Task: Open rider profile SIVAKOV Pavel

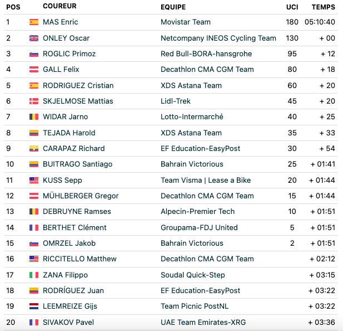Action: pyautogui.click(x=68, y=322)
